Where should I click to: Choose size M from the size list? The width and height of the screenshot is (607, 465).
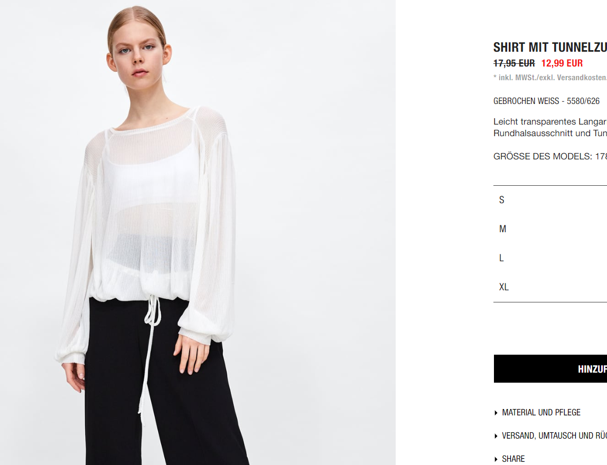(x=550, y=229)
